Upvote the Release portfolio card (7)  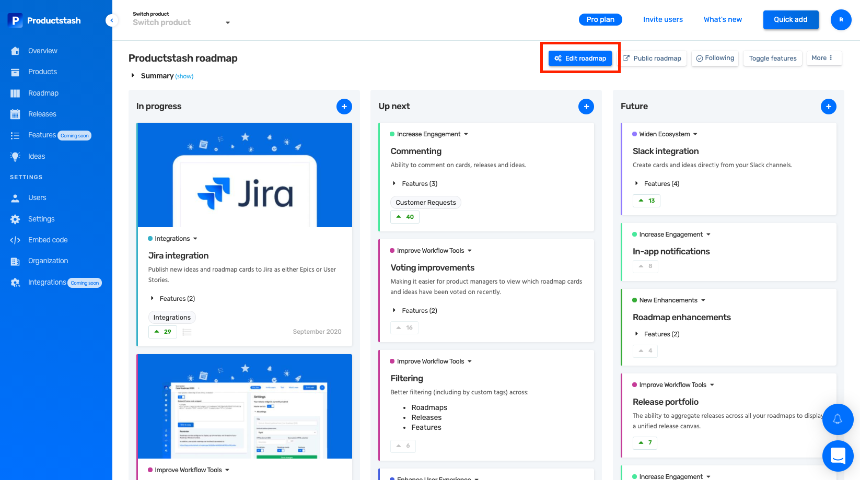point(645,443)
